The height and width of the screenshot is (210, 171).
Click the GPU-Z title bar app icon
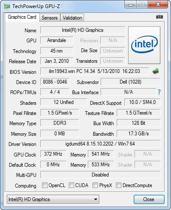(x=7, y=6)
